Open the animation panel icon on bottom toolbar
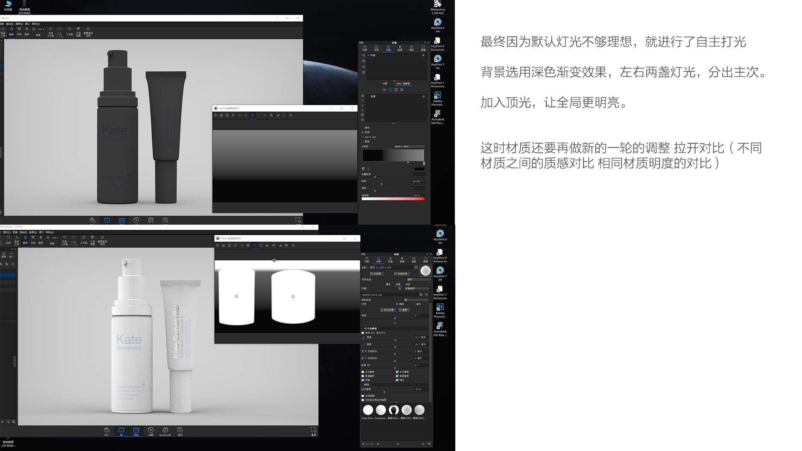 (x=150, y=430)
